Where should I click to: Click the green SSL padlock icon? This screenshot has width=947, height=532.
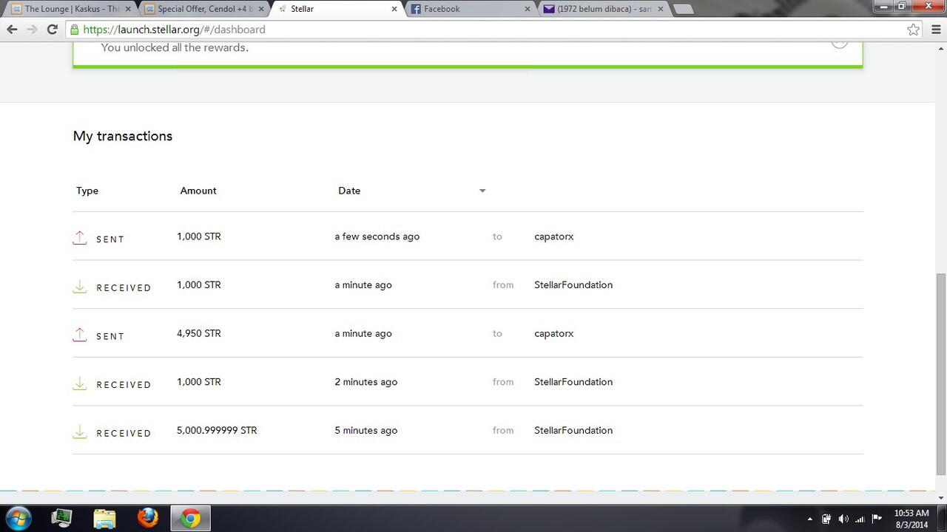point(74,30)
